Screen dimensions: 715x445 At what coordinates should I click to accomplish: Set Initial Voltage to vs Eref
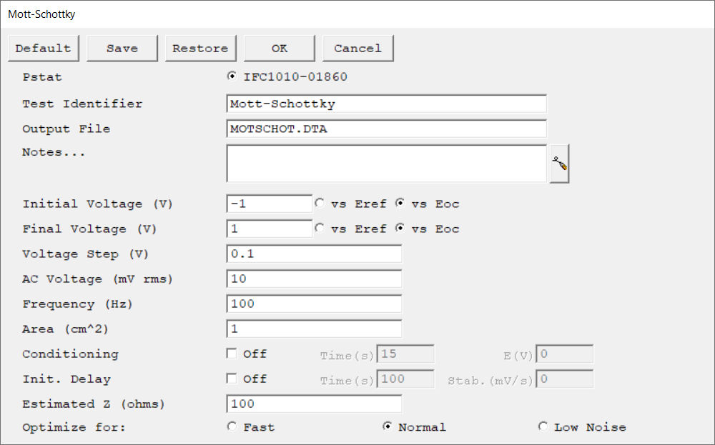[x=320, y=203]
